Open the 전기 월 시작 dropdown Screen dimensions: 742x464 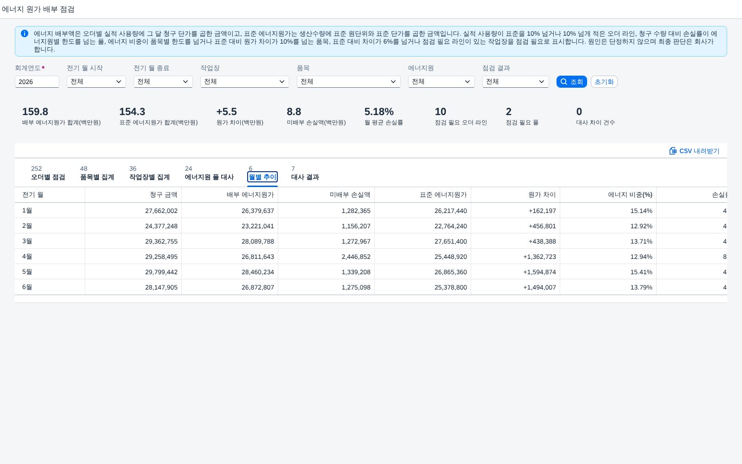pos(96,82)
